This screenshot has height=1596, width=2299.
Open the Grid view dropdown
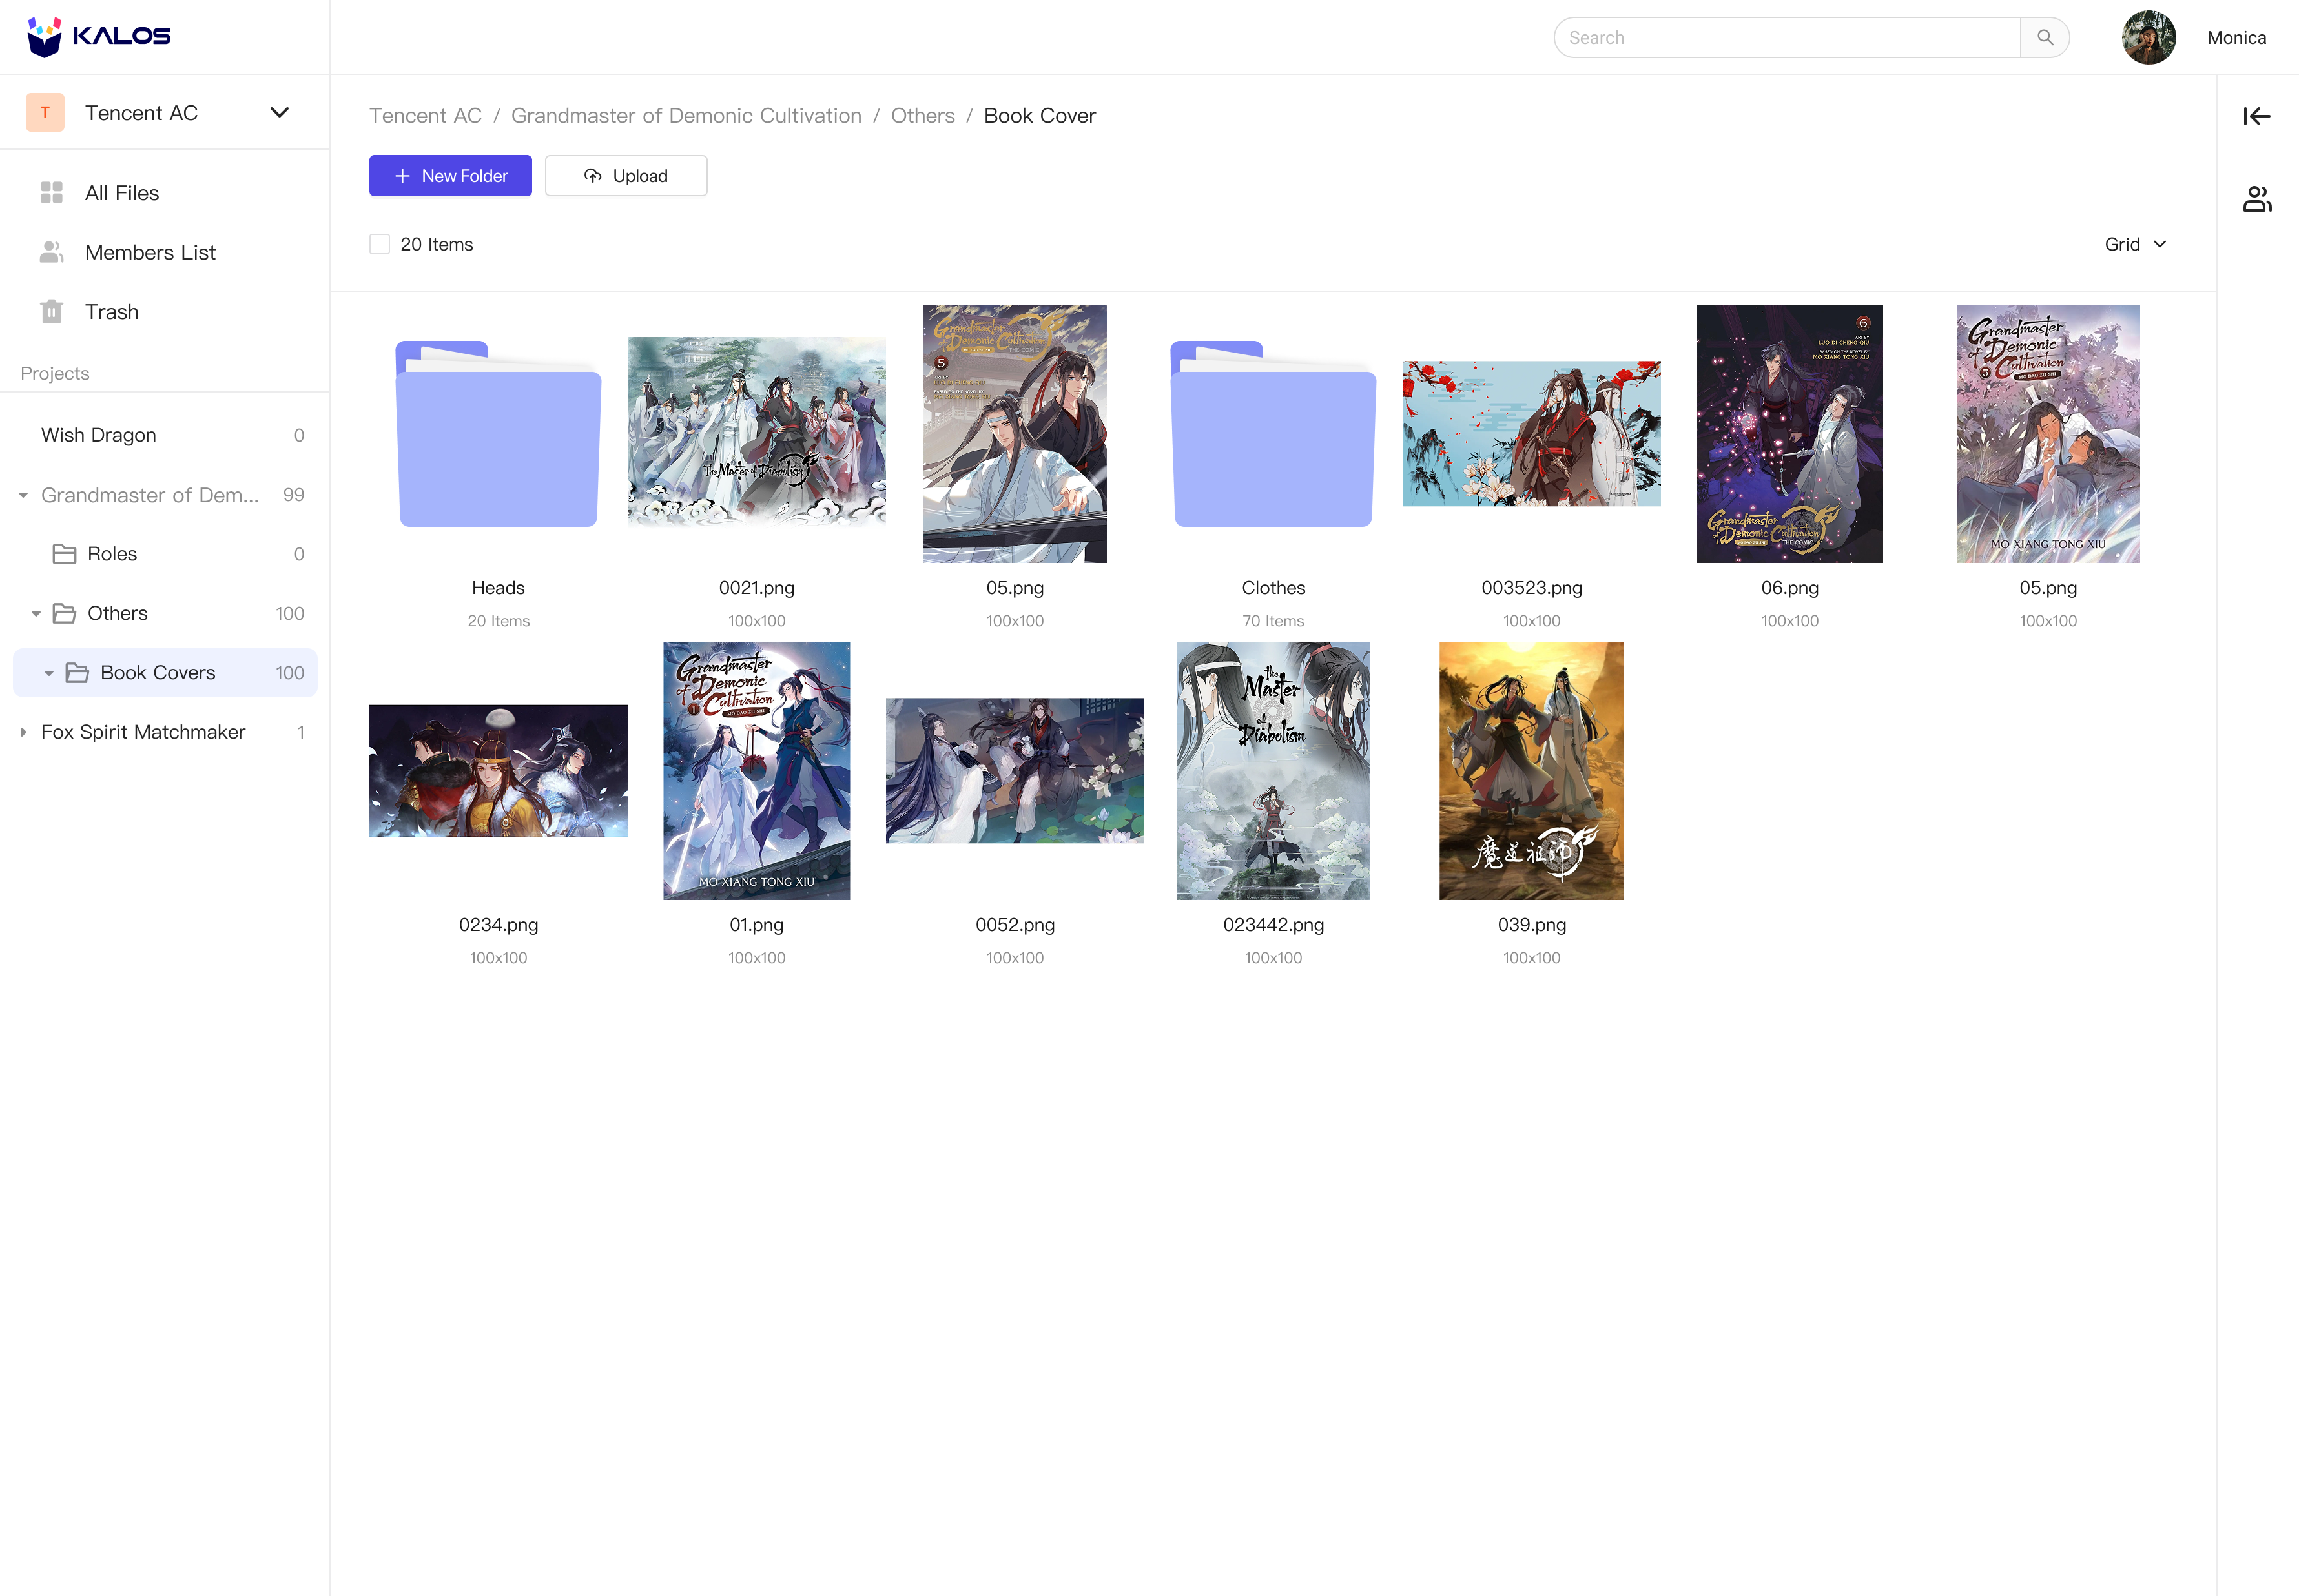point(2135,243)
